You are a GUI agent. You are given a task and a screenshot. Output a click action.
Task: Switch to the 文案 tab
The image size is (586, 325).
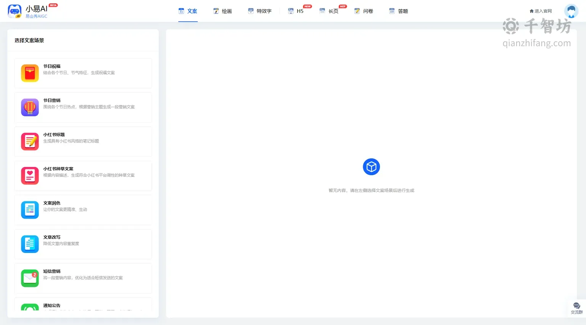[188, 11]
